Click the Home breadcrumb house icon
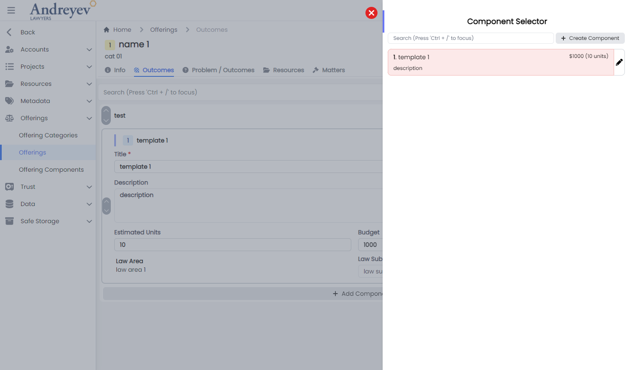 point(106,29)
